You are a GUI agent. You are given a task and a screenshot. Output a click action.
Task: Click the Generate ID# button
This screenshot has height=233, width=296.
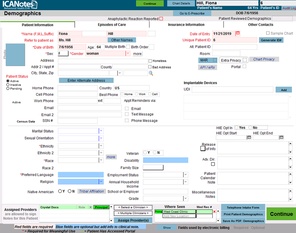[x=271, y=40]
